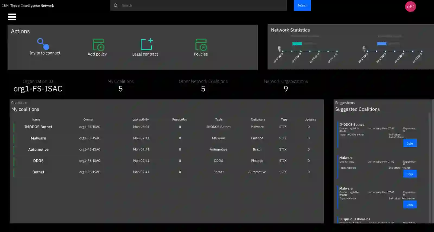Click the Other Network Coalitions count
This screenshot has width=434, height=232.
(x=203, y=89)
